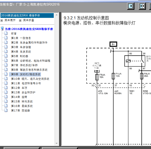
Task: Click the panel expand arrow toolbar icon
Action: point(131,6)
